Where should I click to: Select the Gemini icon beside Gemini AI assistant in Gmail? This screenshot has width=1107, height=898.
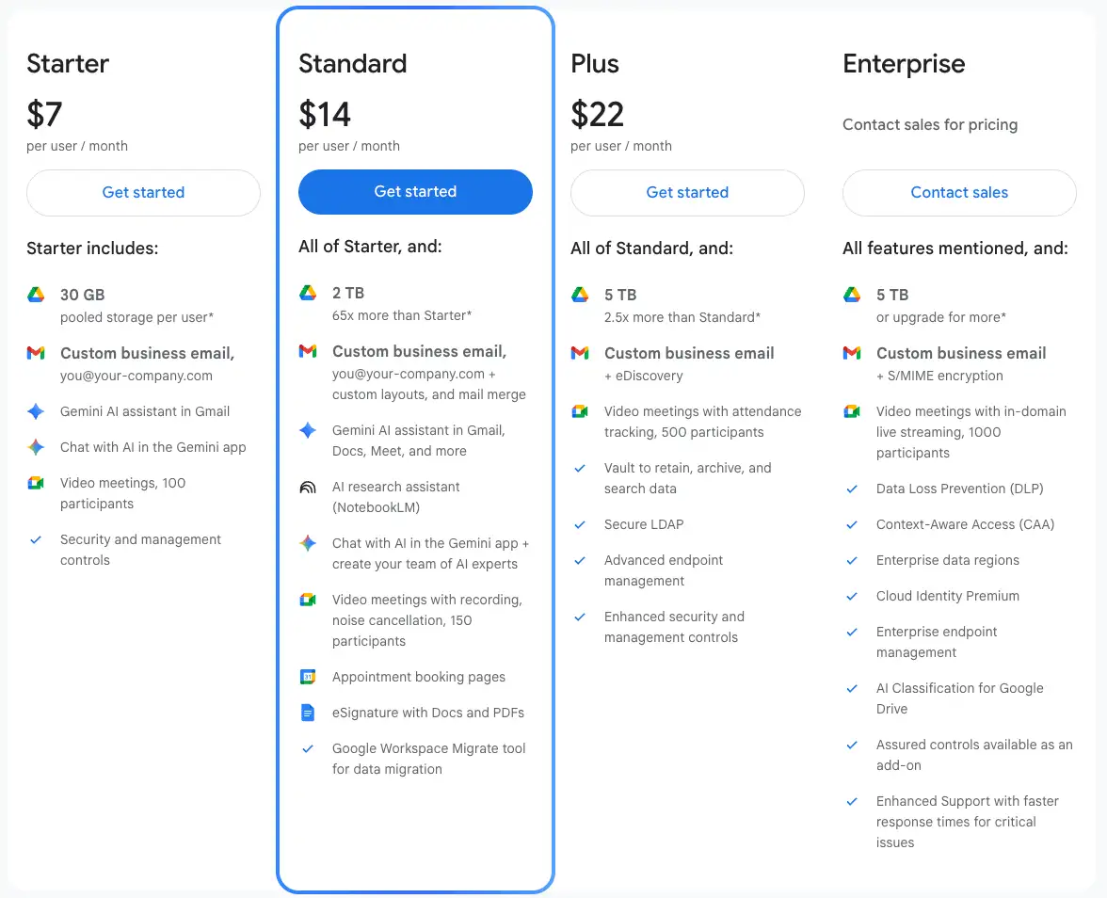(x=35, y=411)
